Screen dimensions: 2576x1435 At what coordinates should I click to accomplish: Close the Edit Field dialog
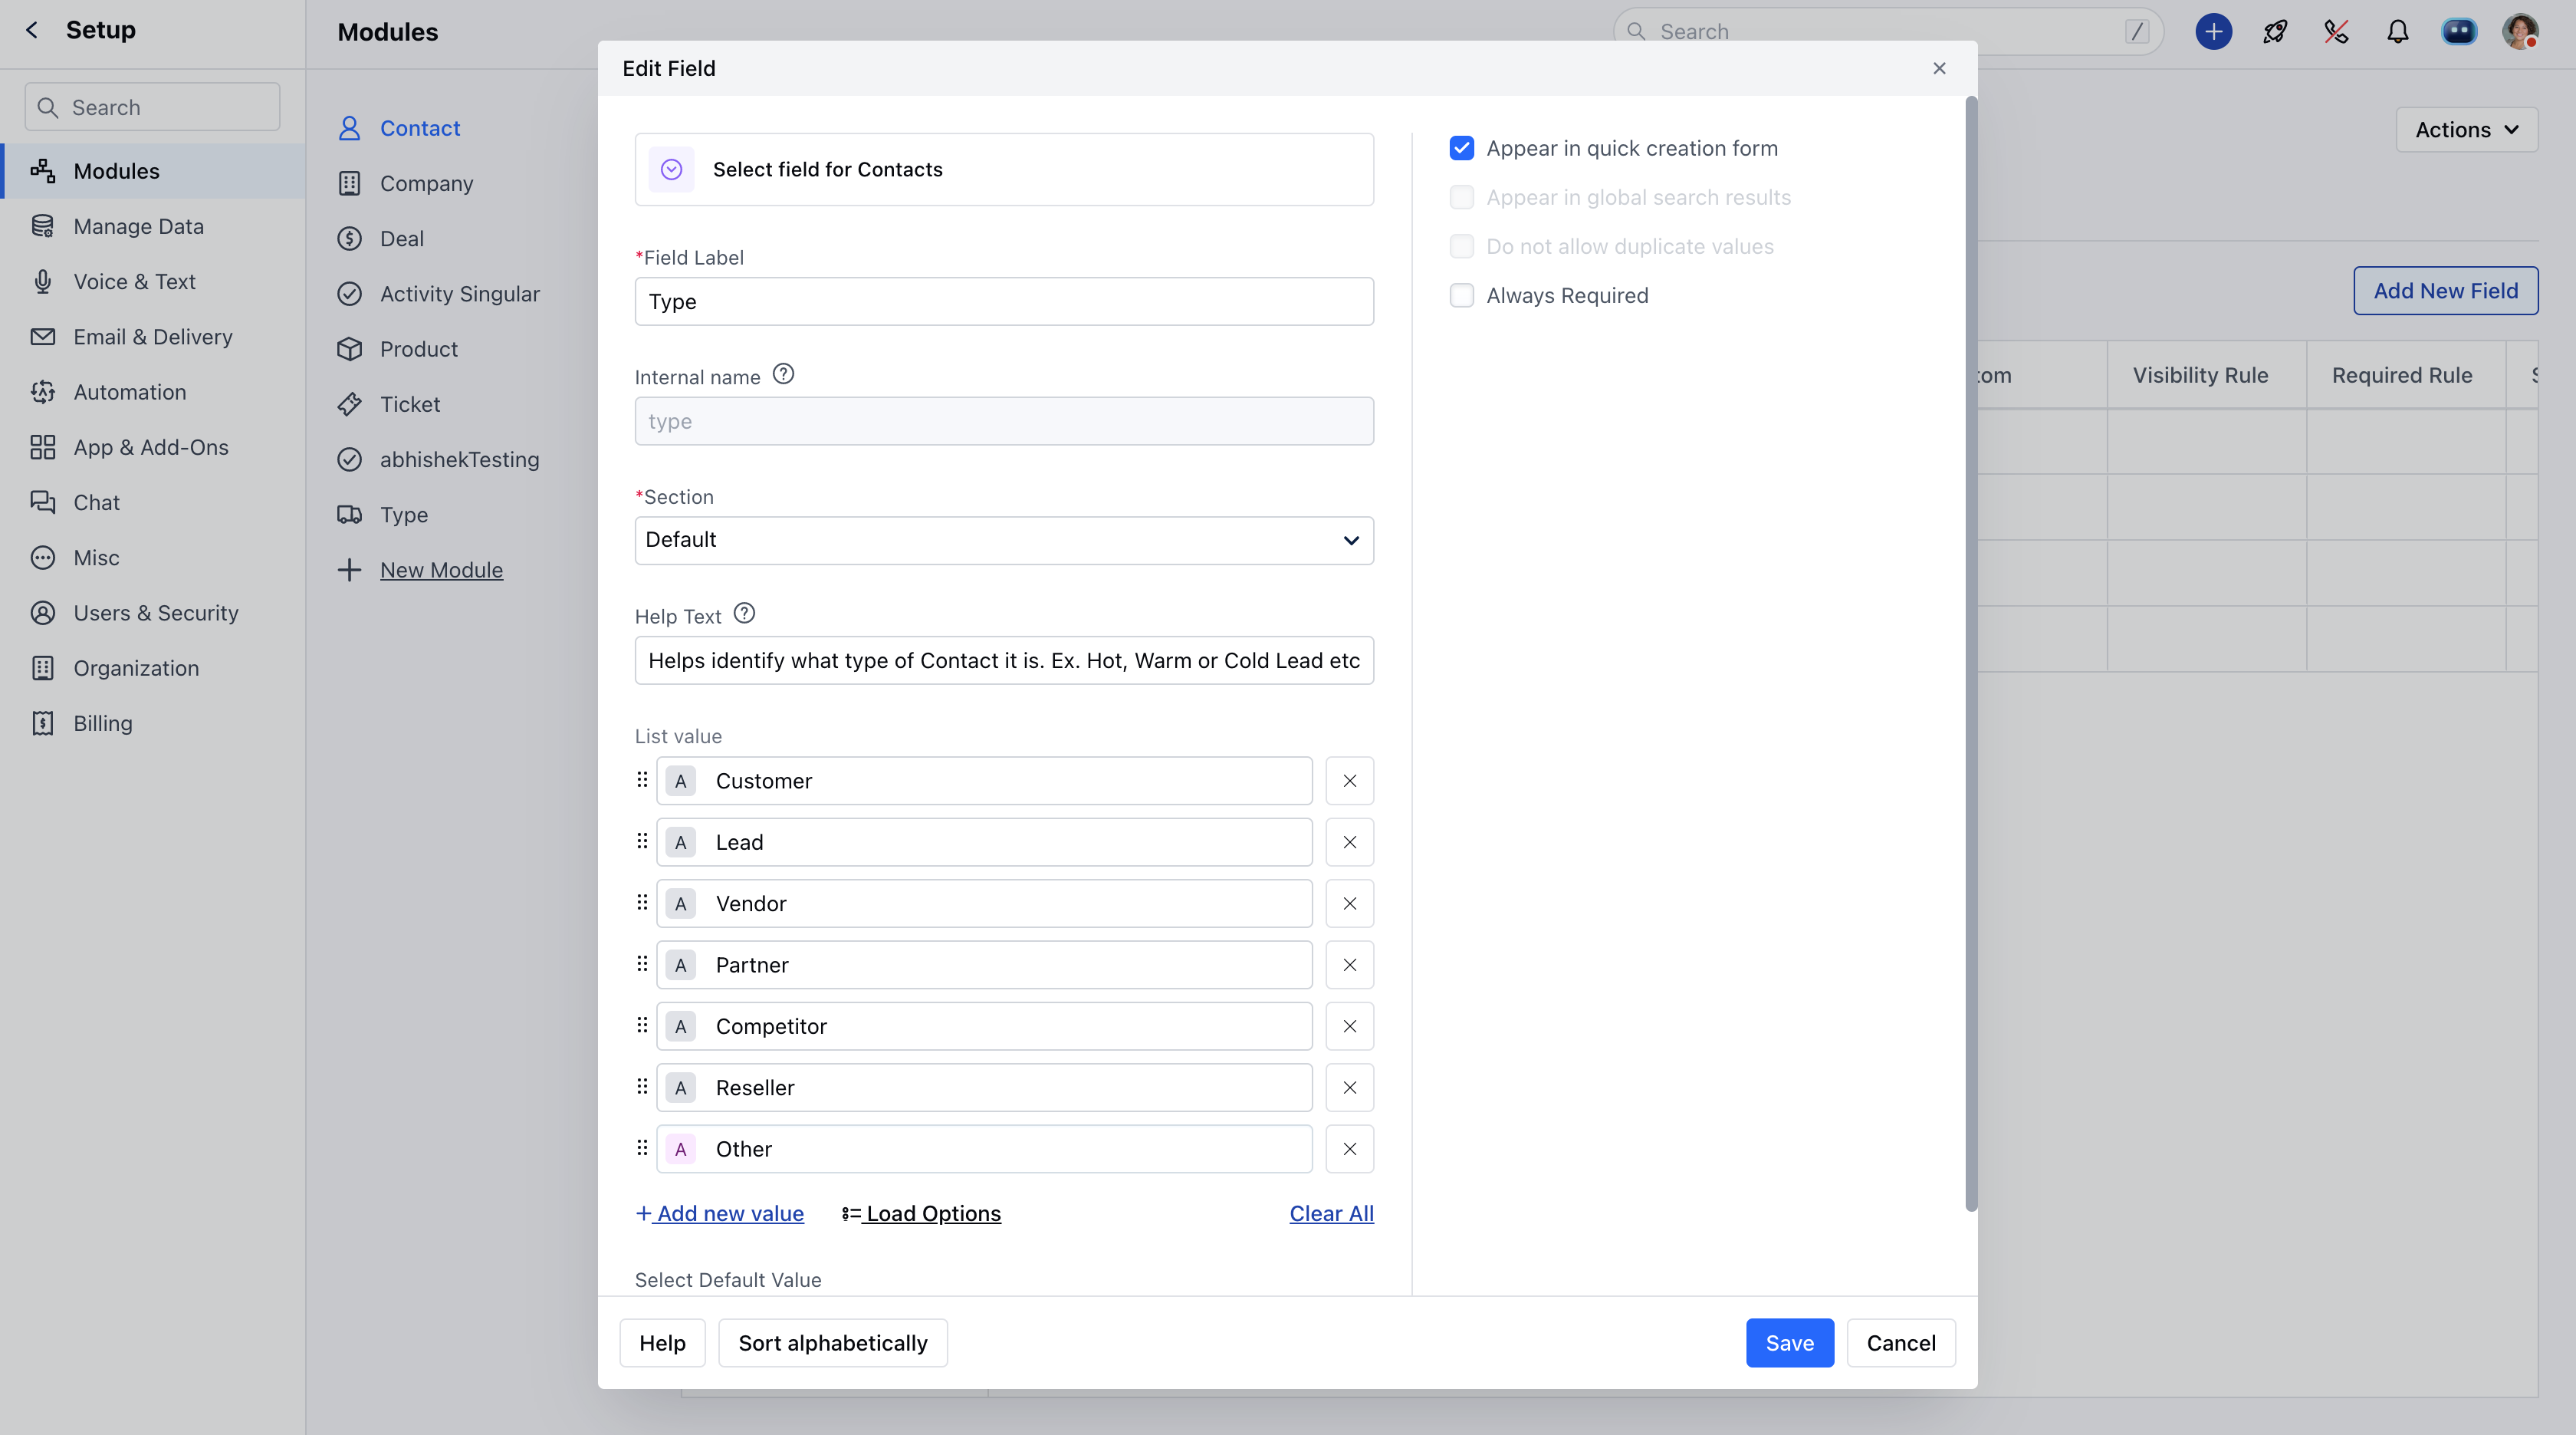(x=1939, y=68)
